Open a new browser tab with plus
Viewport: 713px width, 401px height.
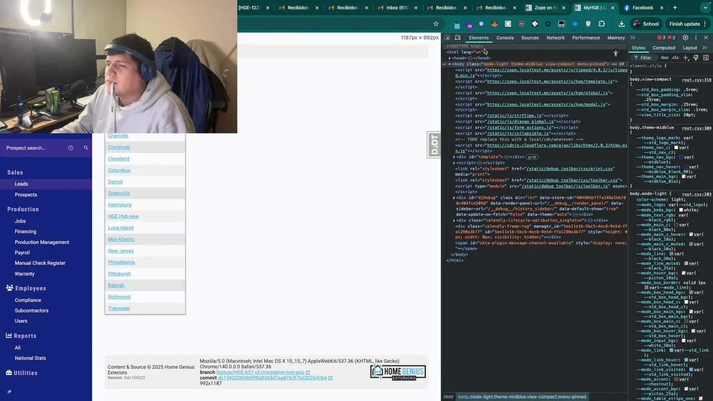(675, 8)
